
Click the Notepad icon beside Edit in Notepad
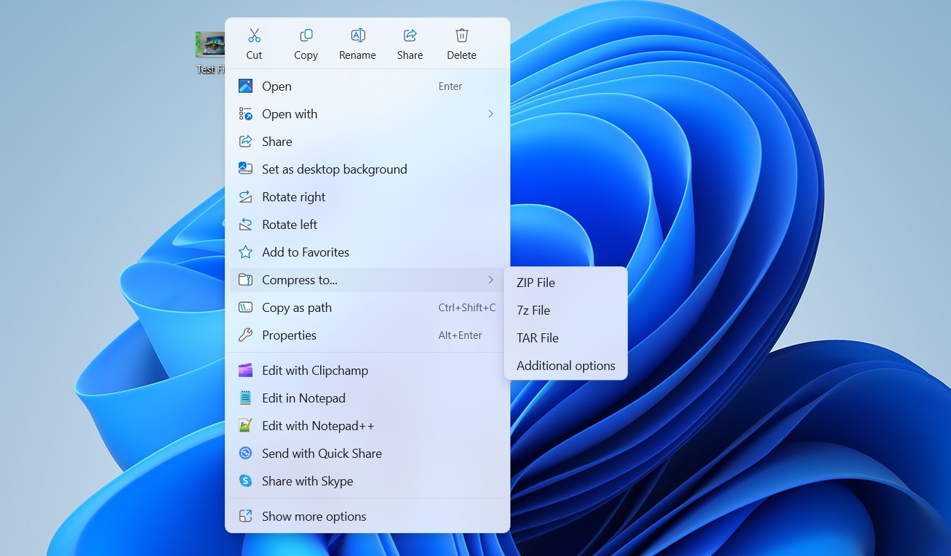pyautogui.click(x=246, y=398)
